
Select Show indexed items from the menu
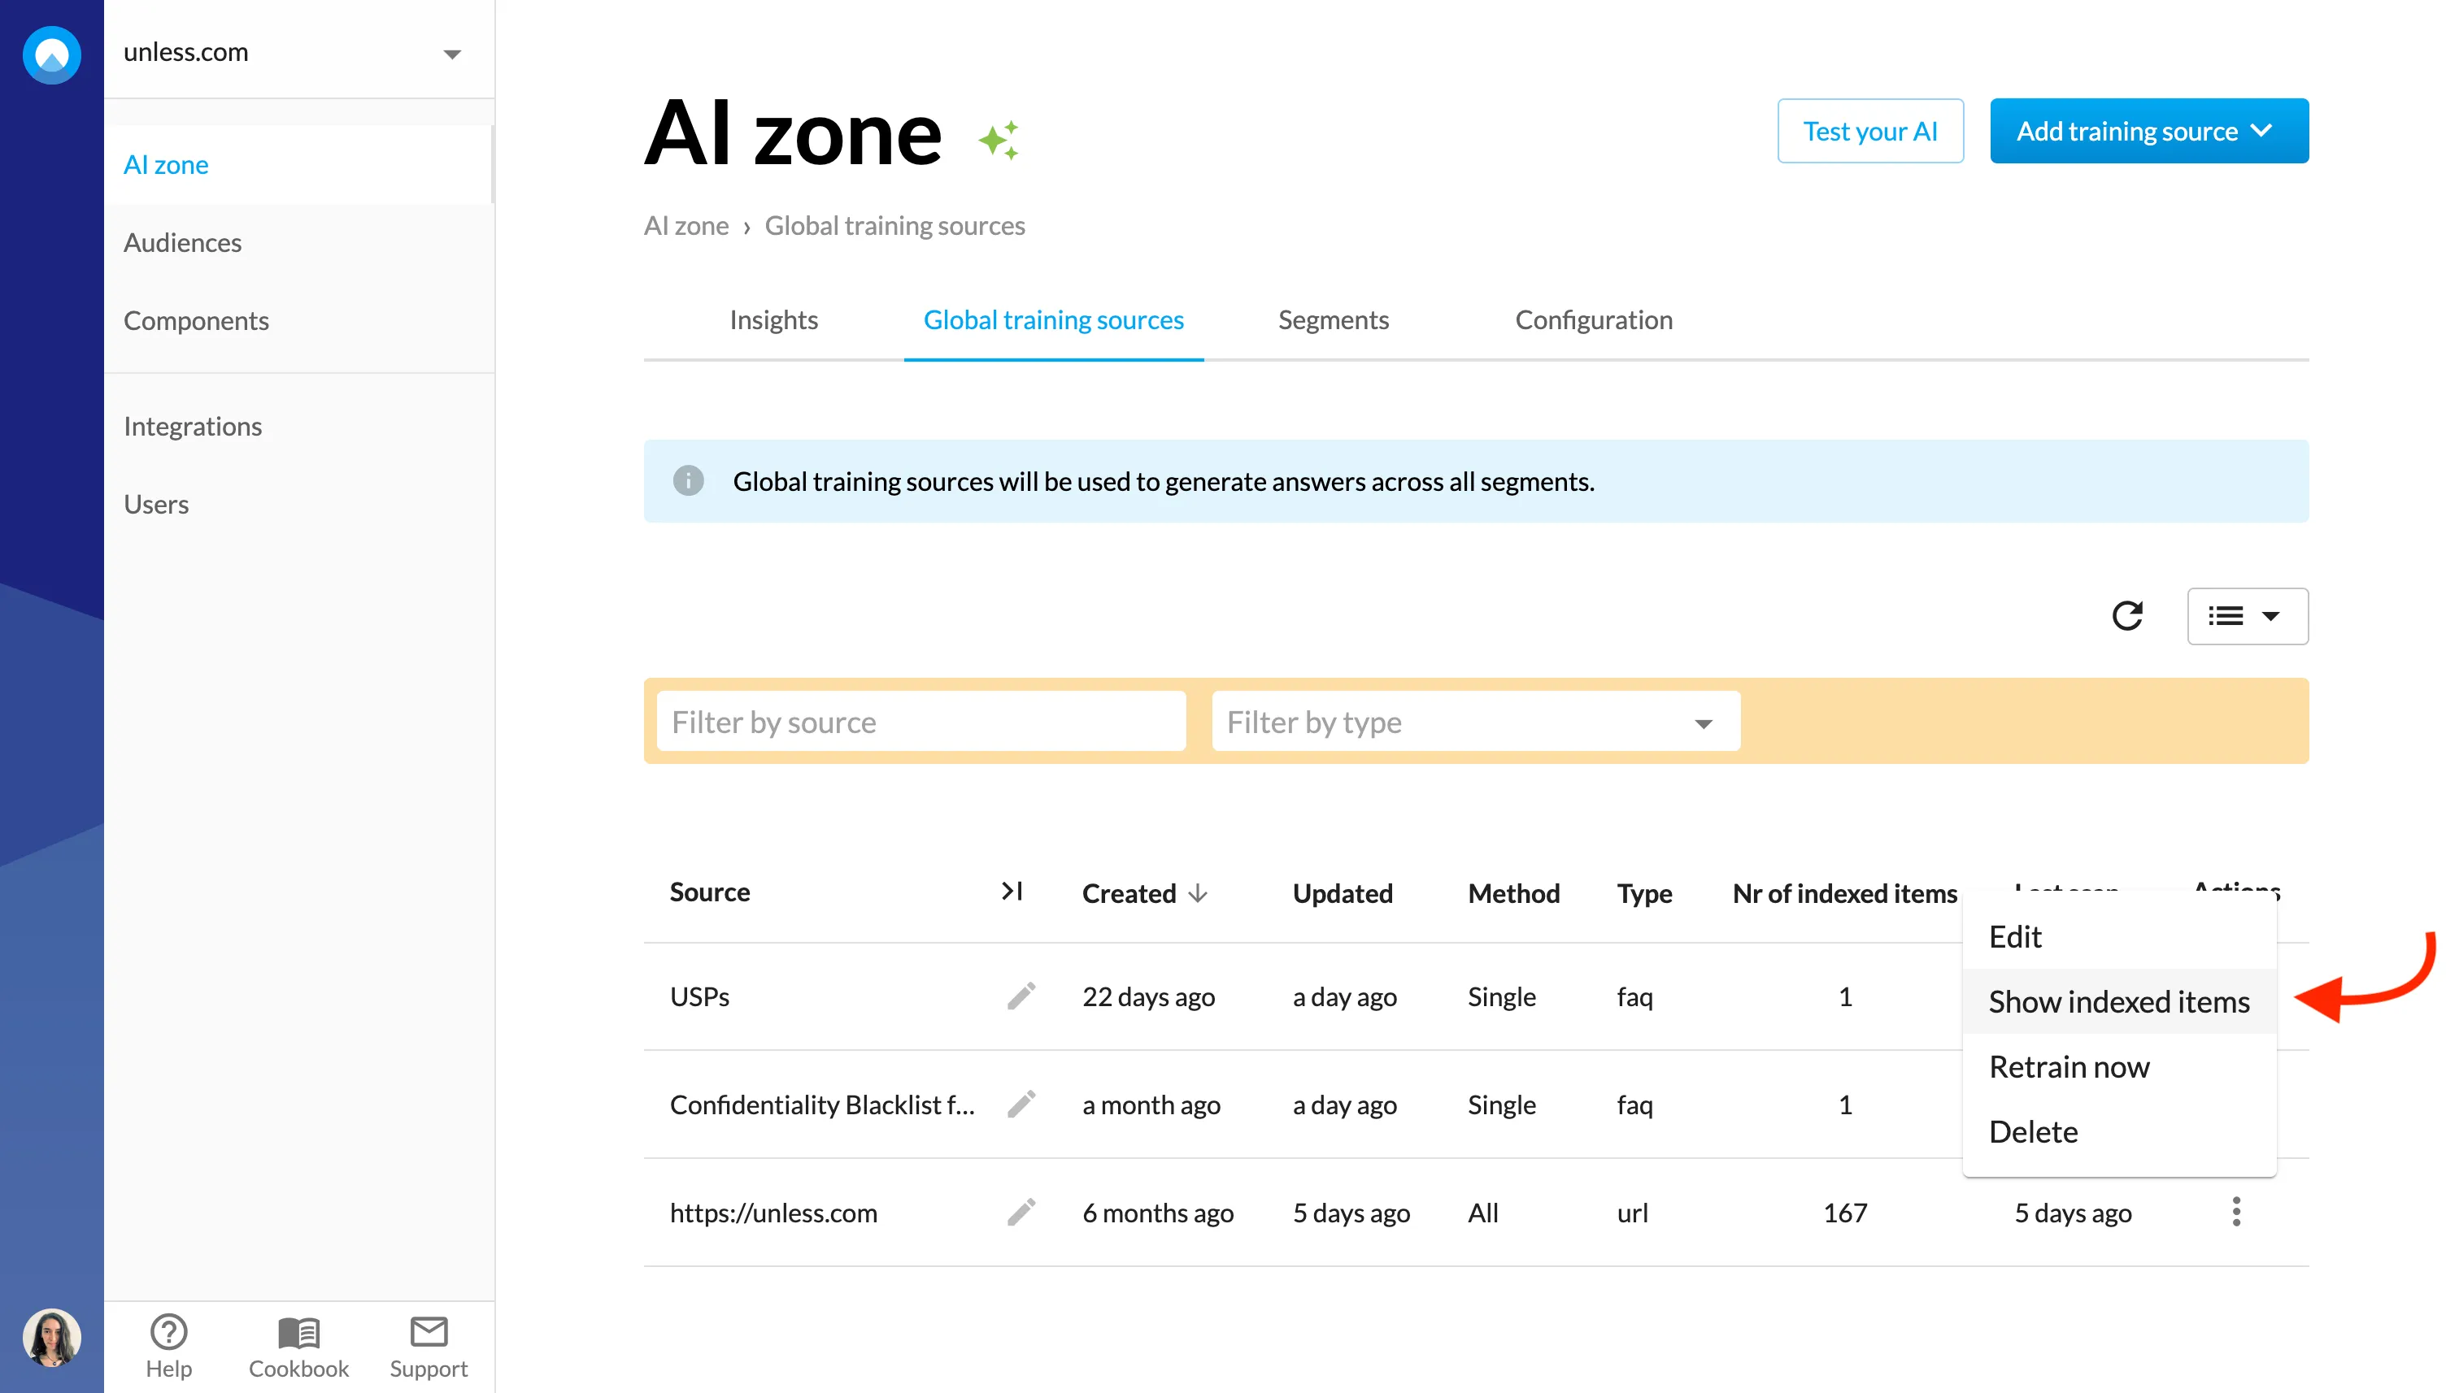2118,1000
